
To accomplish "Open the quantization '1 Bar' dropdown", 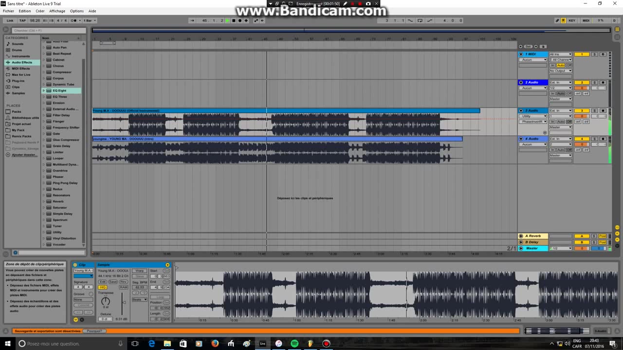I will [90, 20].
